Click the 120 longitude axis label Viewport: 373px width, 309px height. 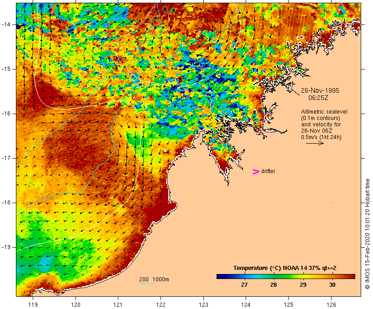(x=76, y=304)
